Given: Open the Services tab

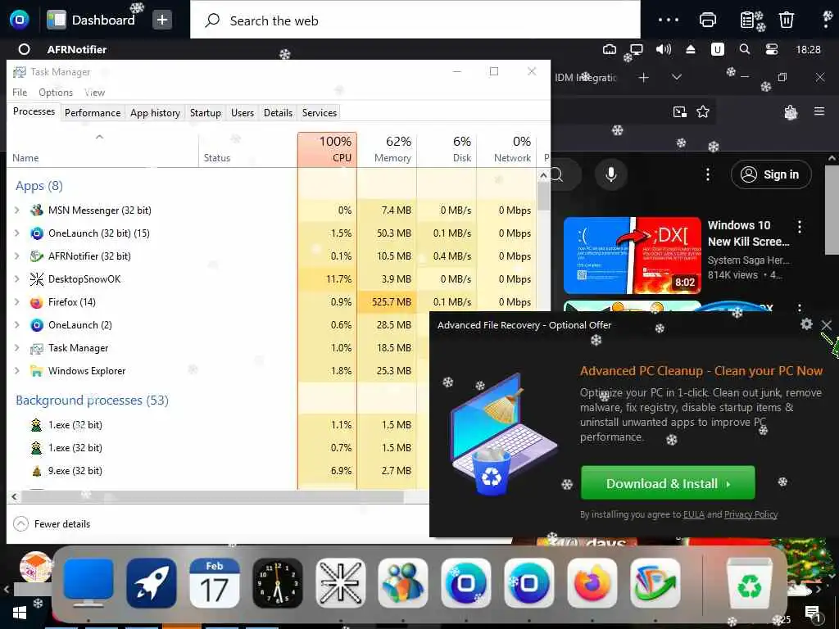Looking at the screenshot, I should [319, 113].
